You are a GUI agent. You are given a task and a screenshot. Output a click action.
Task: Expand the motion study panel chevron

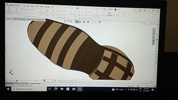tap(152, 82)
